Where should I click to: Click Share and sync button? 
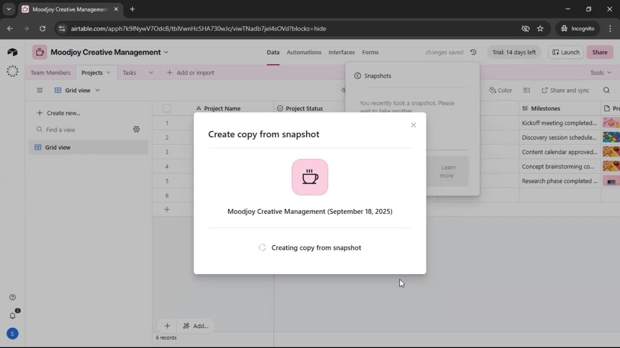pyautogui.click(x=565, y=90)
